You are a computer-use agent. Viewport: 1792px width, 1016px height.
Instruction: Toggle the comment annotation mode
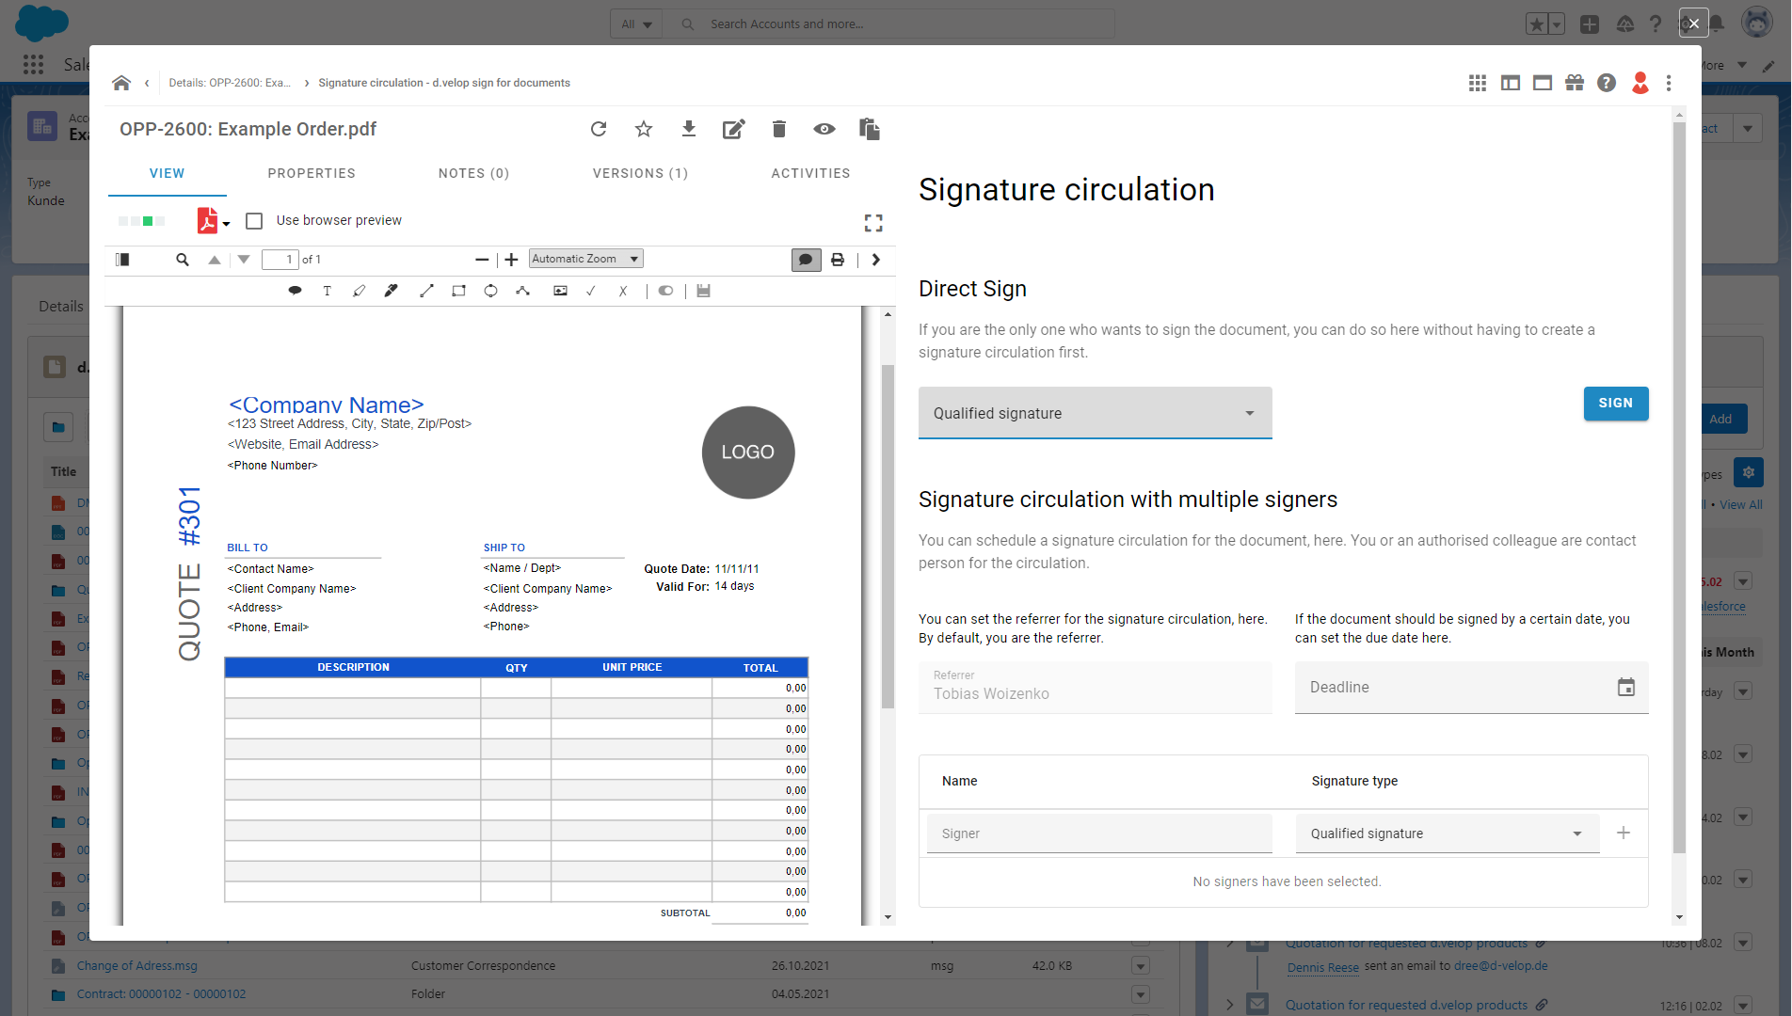[x=806, y=259]
